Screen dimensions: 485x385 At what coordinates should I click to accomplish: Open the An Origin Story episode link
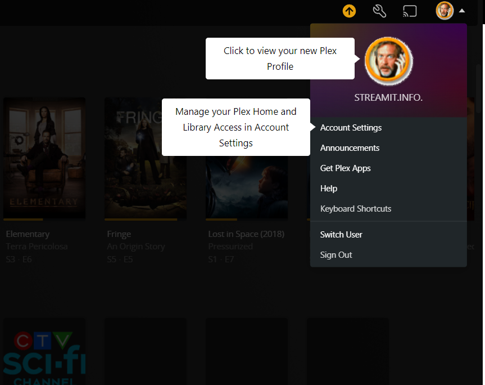pyautogui.click(x=136, y=246)
